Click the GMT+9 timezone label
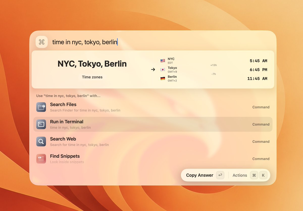 [172, 72]
